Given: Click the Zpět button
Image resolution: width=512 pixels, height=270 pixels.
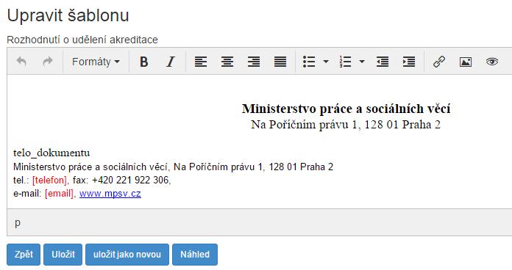Looking at the screenshot, I should 24,255.
